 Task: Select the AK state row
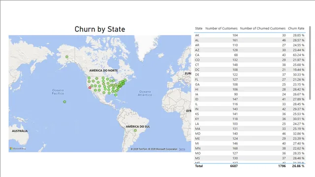point(250,35)
